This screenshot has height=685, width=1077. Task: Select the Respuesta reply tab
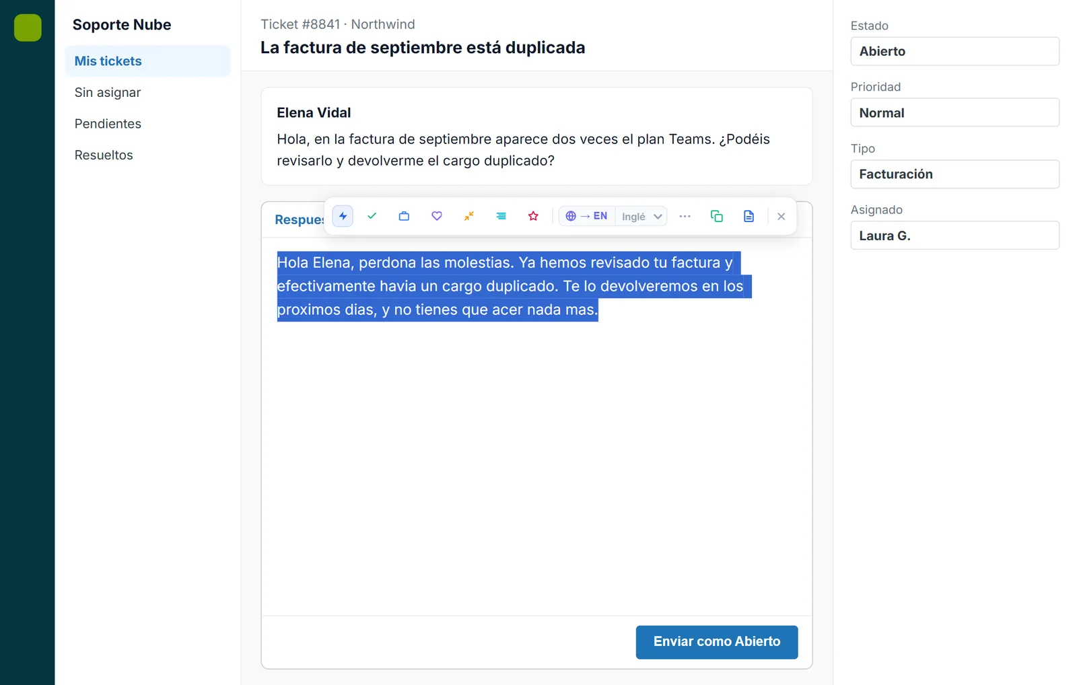tap(300, 219)
